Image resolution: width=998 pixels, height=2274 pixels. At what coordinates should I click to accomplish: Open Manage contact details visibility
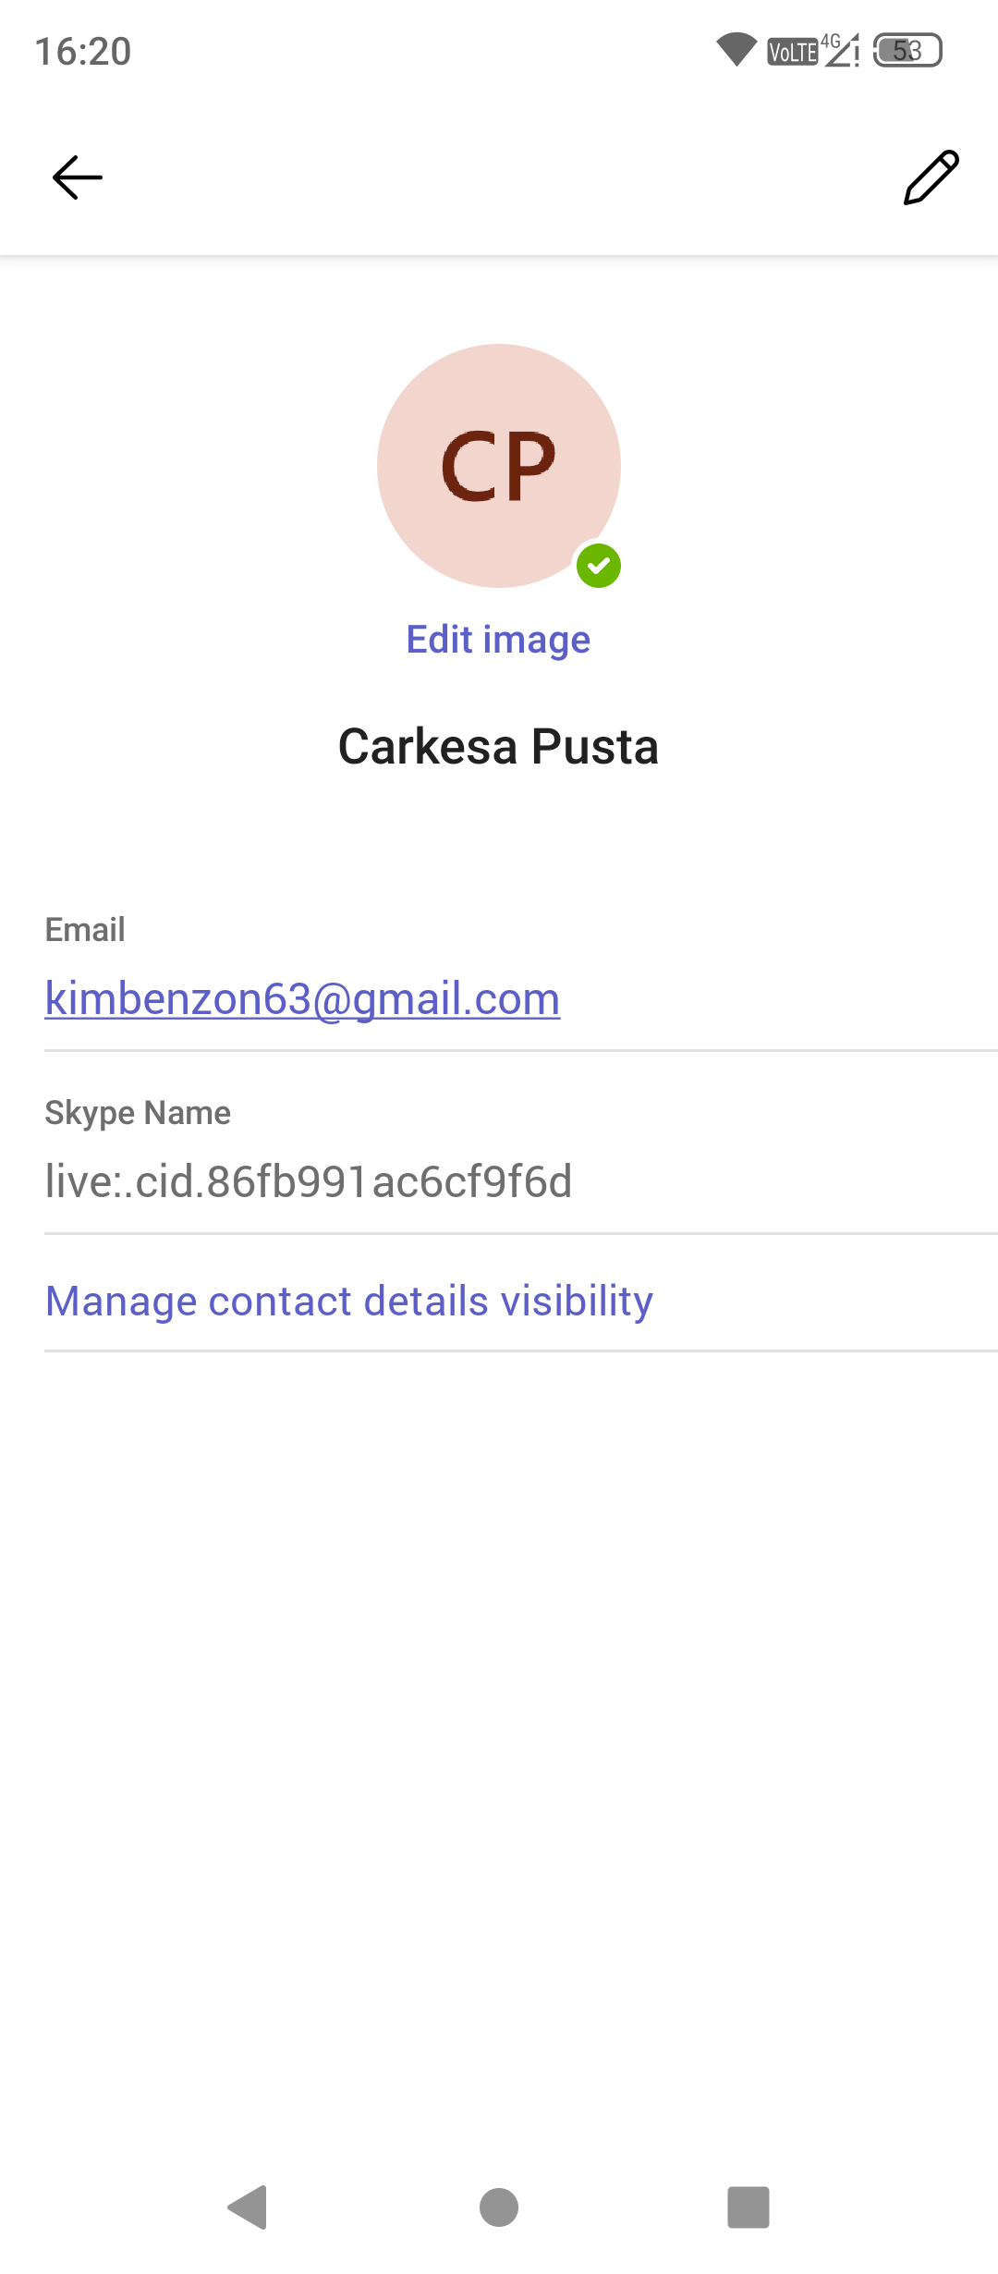[349, 1302]
